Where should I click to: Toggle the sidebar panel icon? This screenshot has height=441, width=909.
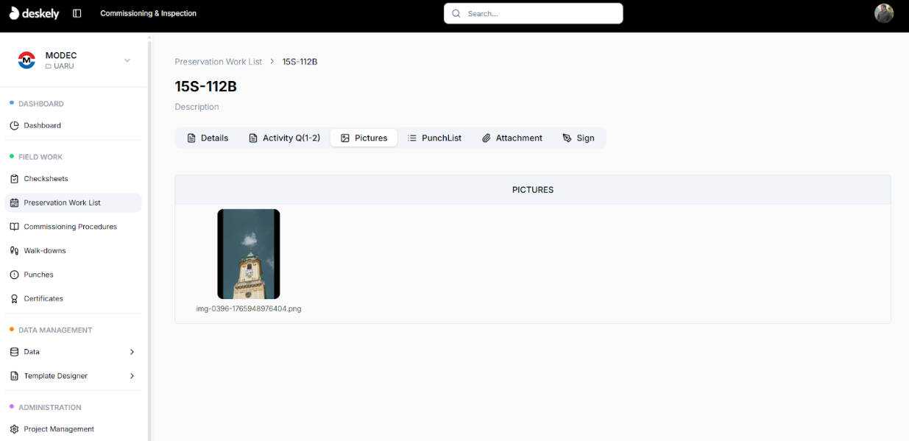77,13
